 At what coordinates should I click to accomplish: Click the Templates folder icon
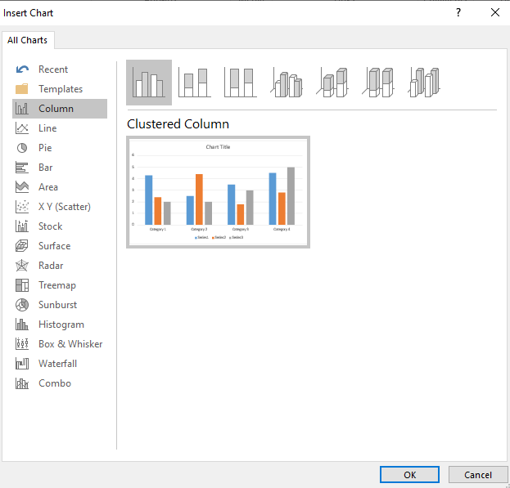(x=22, y=88)
